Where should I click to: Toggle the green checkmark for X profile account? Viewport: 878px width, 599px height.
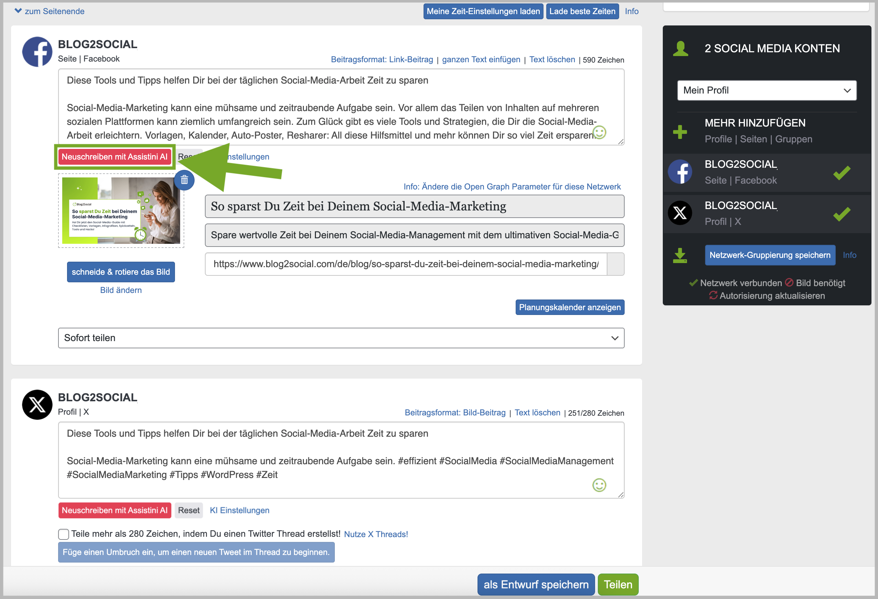[x=841, y=214]
